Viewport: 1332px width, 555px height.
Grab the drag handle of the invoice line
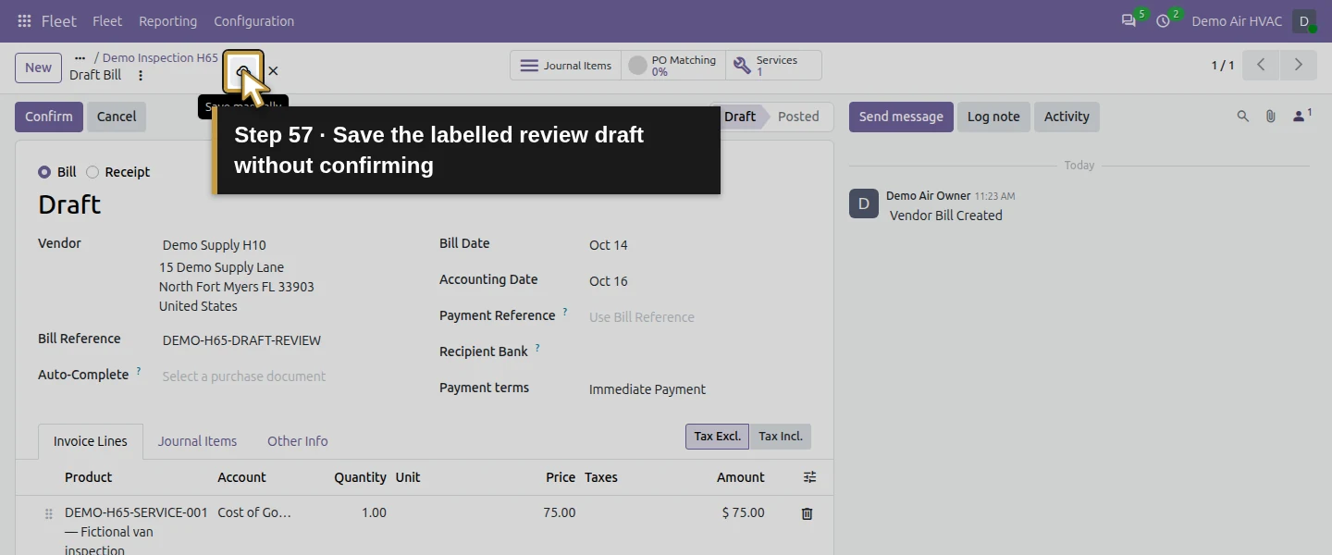[49, 514]
